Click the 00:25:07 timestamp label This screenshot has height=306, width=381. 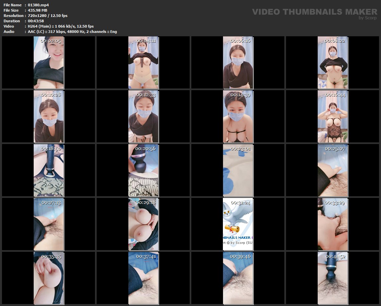click(x=335, y=149)
